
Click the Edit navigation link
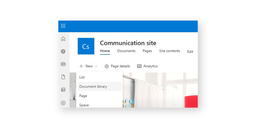(x=190, y=52)
